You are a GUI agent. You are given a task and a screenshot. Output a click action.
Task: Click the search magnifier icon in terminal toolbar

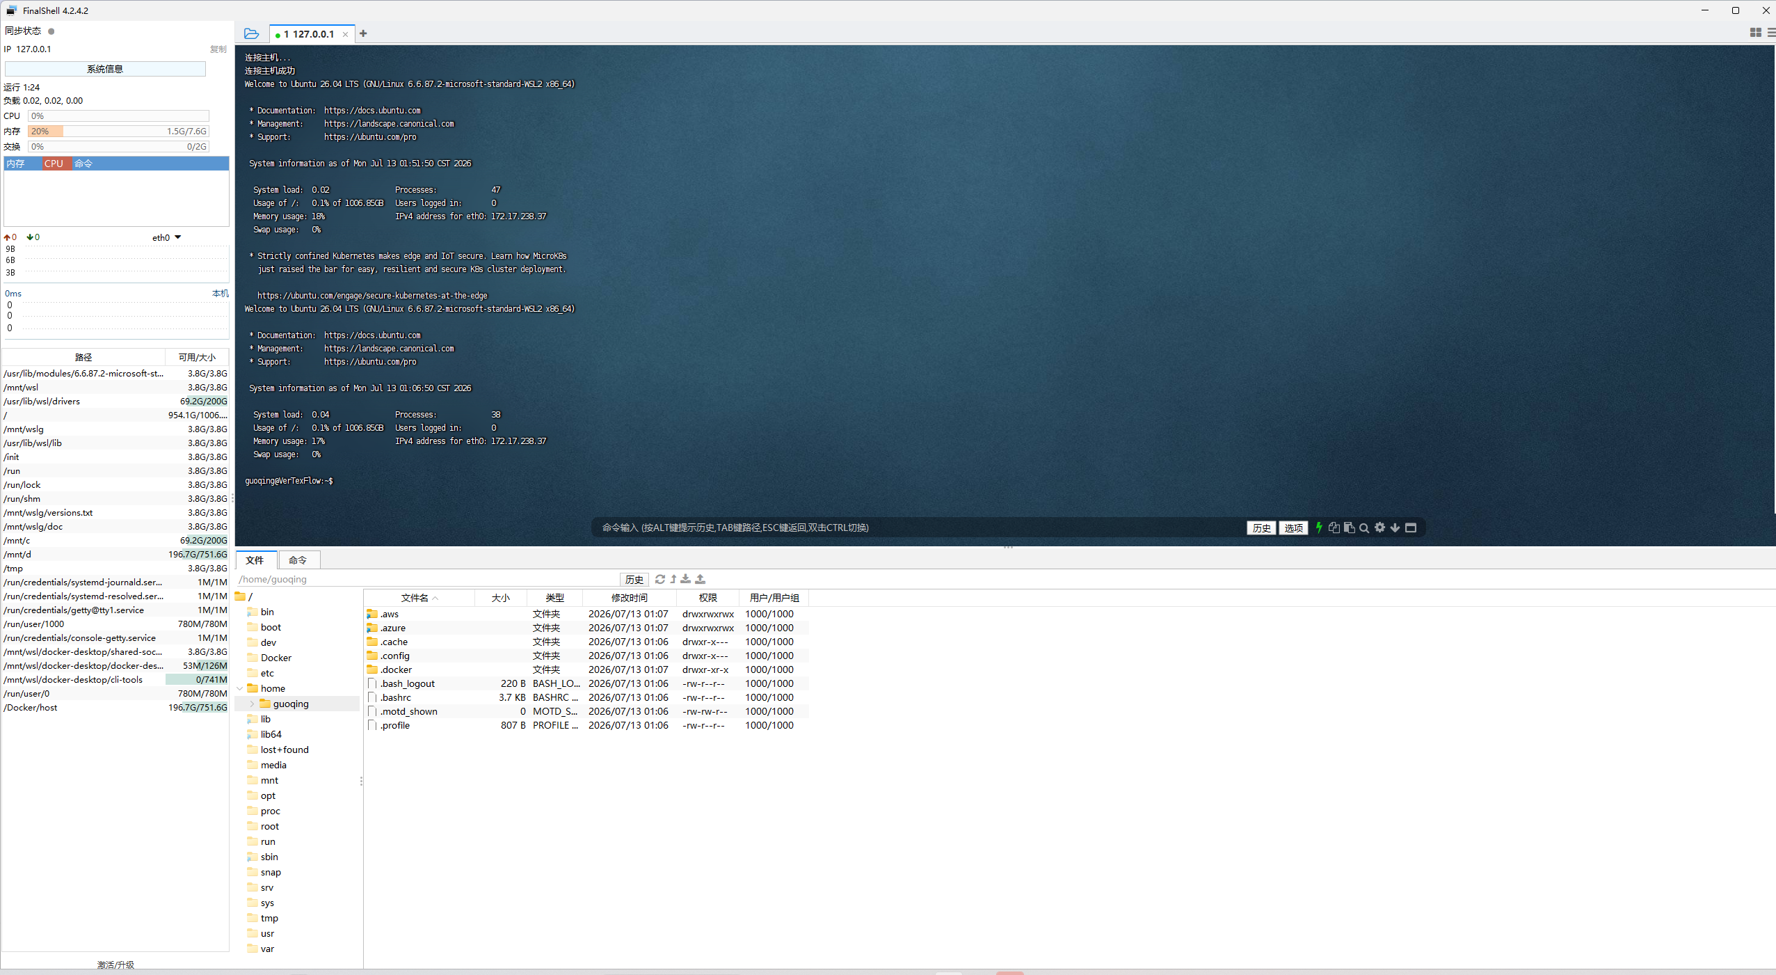click(1364, 528)
